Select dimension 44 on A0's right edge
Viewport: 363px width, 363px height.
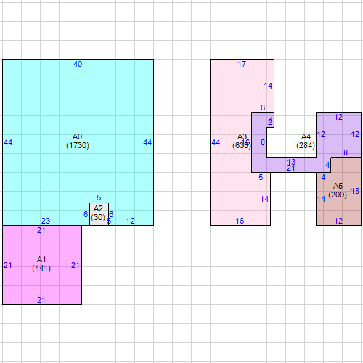coord(147,142)
